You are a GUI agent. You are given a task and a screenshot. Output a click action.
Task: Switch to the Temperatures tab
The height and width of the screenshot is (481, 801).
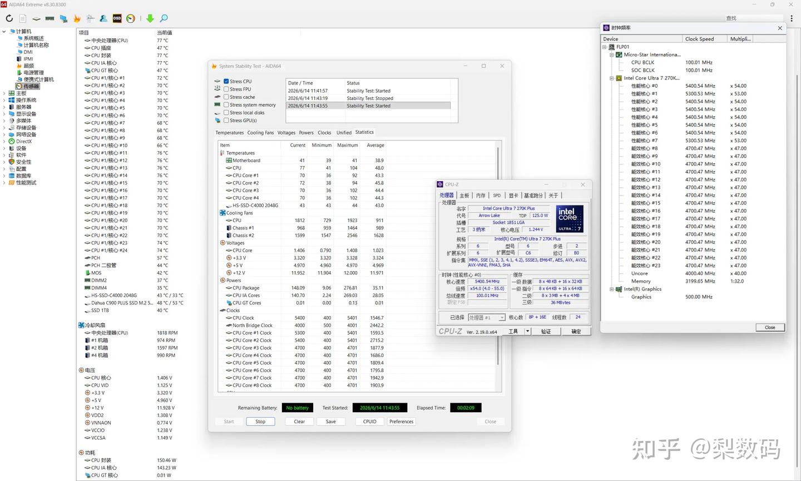230,133
